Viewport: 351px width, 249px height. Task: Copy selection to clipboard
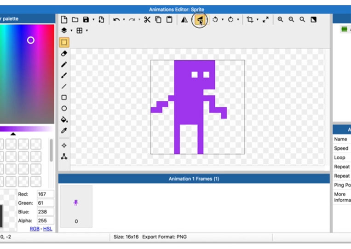[x=158, y=19]
